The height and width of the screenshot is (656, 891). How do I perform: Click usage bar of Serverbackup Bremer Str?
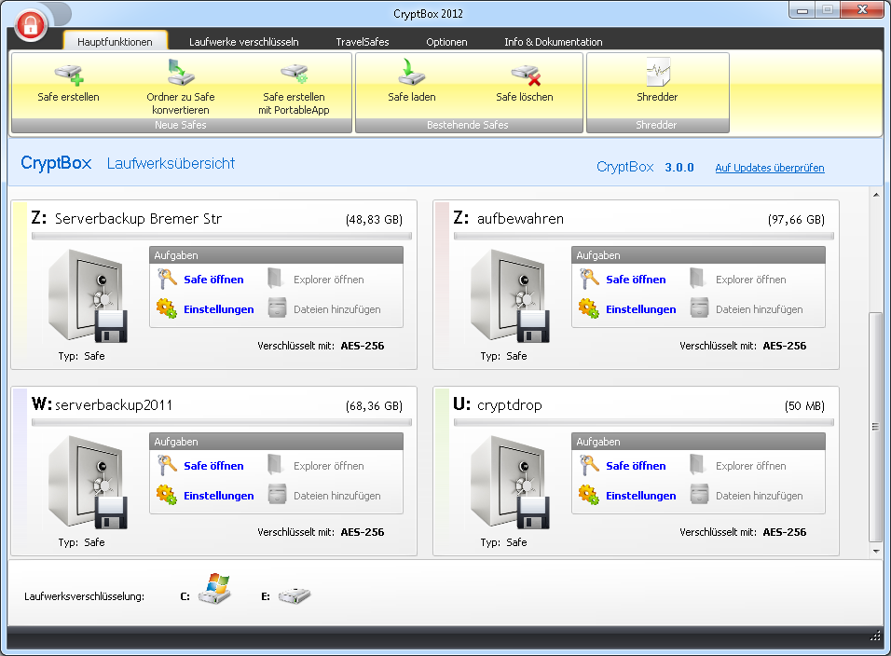click(222, 236)
